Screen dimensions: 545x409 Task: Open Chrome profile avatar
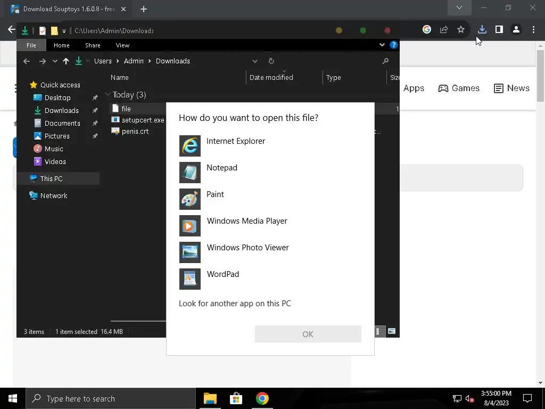tap(516, 30)
